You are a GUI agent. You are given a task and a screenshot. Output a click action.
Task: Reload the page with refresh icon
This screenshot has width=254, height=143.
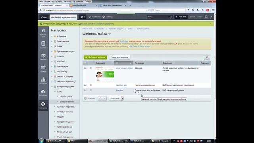(149, 10)
